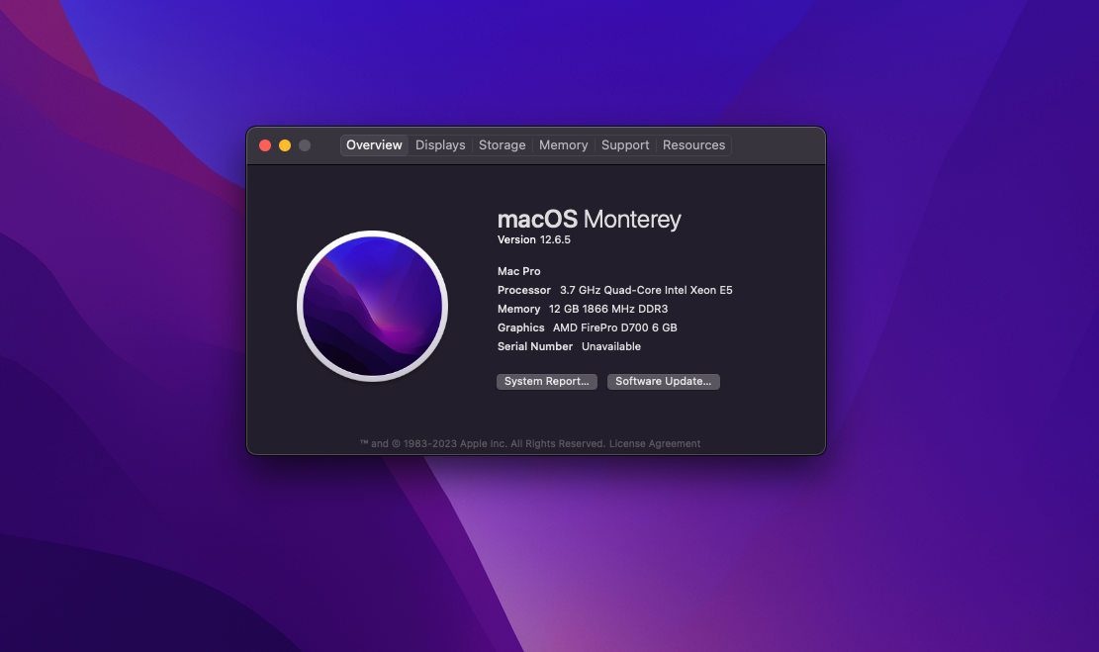The image size is (1099, 652).
Task: Open the Resources tab
Action: click(x=693, y=145)
